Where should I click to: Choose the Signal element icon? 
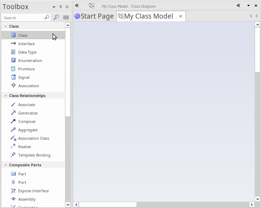[x=13, y=77]
